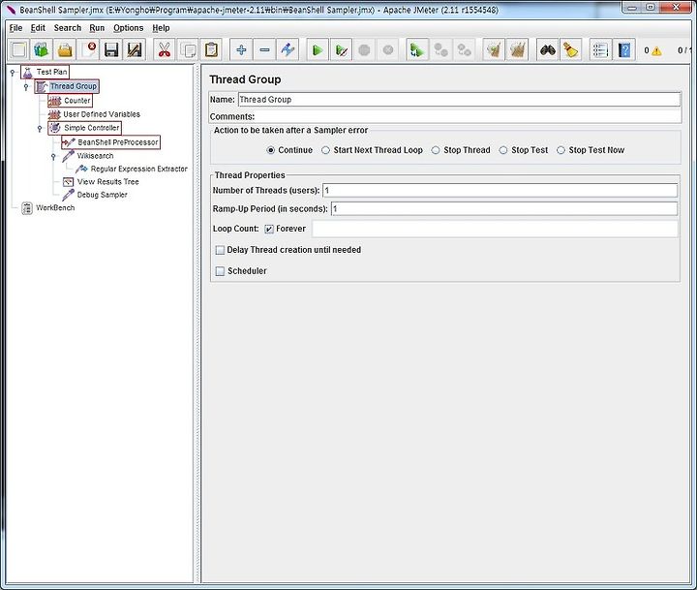
Task: Click the Help question mark icon
Action: (624, 49)
